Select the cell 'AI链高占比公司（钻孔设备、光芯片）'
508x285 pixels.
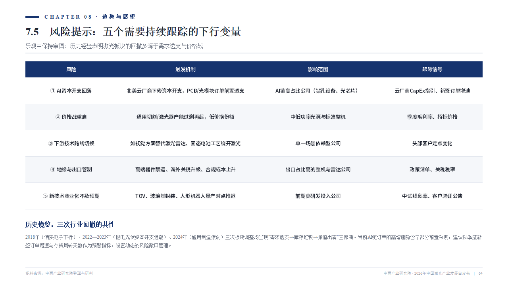tap(318, 91)
